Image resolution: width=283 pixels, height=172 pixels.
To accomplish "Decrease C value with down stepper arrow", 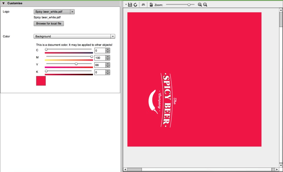I will click(x=108, y=52).
